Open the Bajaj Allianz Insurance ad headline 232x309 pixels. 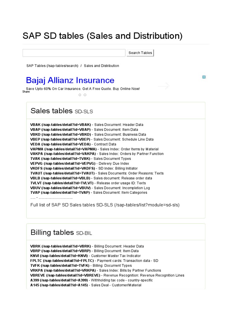(70, 80)
